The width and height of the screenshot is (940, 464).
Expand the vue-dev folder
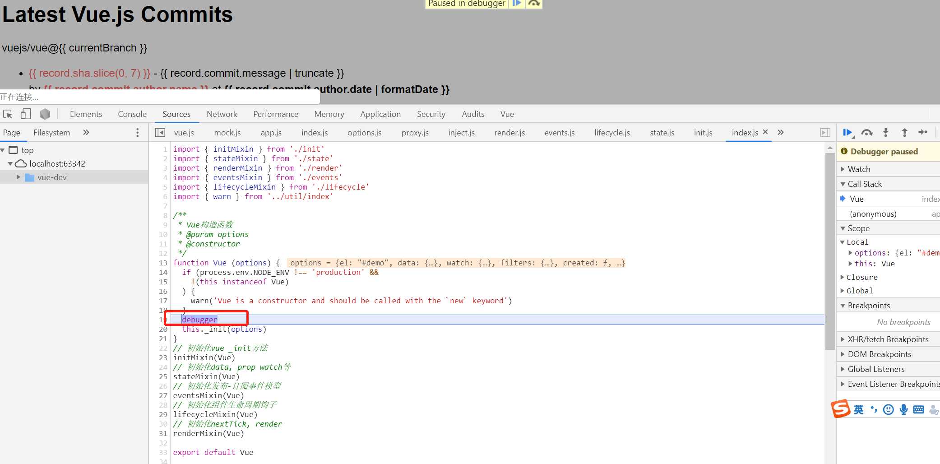pos(18,177)
